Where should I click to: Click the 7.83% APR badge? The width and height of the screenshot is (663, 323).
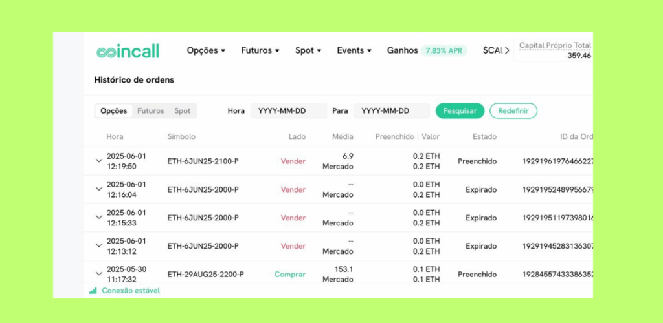tap(444, 51)
